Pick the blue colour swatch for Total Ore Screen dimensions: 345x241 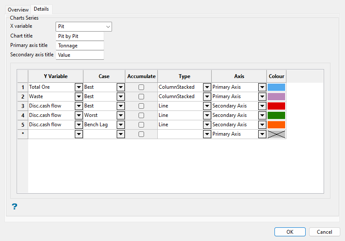click(276, 87)
